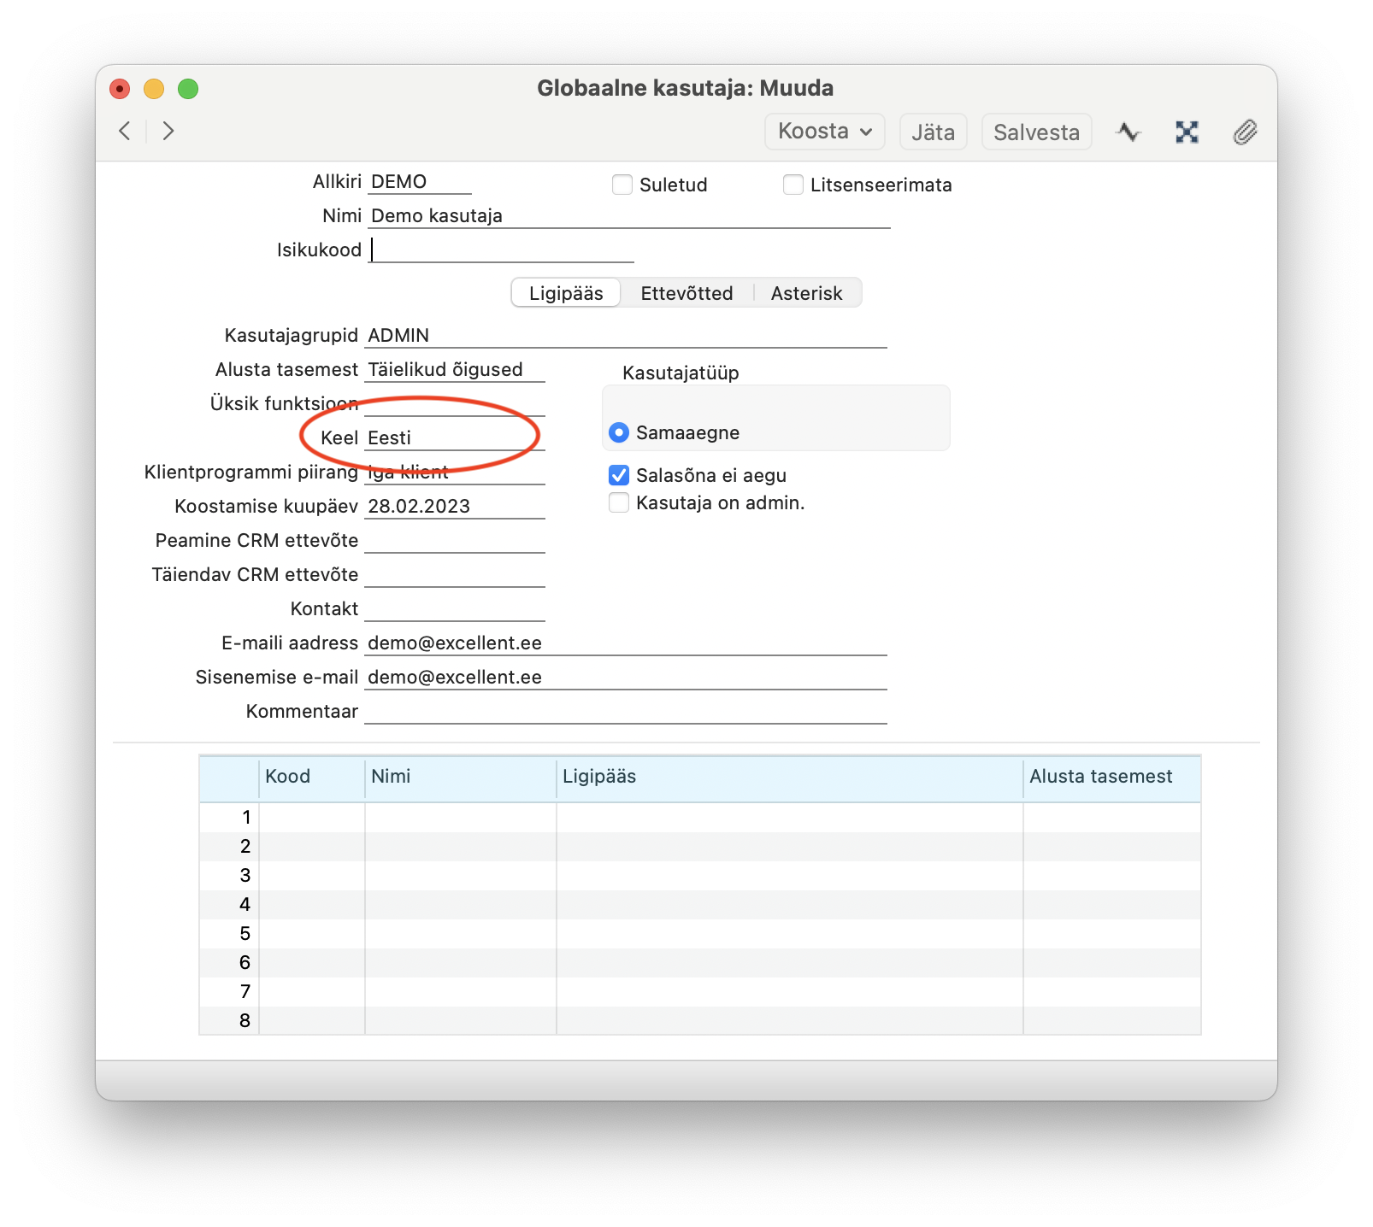This screenshot has height=1227, width=1373.
Task: Click the Kommentaar input field
Action: click(626, 712)
